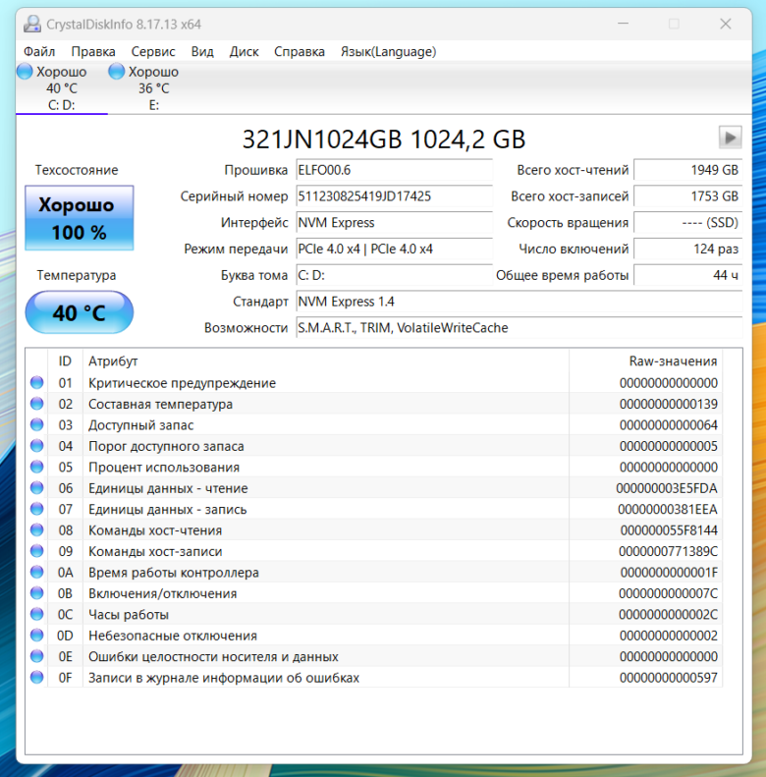Click the blue status orb for E: disk
The height and width of the screenshot is (777, 766).
coord(117,72)
